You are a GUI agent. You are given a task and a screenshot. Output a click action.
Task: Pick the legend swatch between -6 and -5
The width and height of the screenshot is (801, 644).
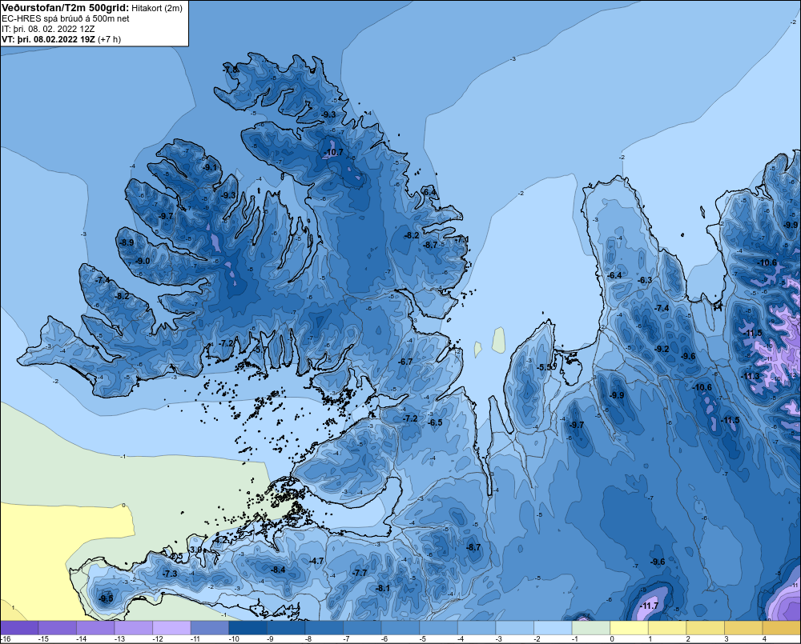[400, 628]
